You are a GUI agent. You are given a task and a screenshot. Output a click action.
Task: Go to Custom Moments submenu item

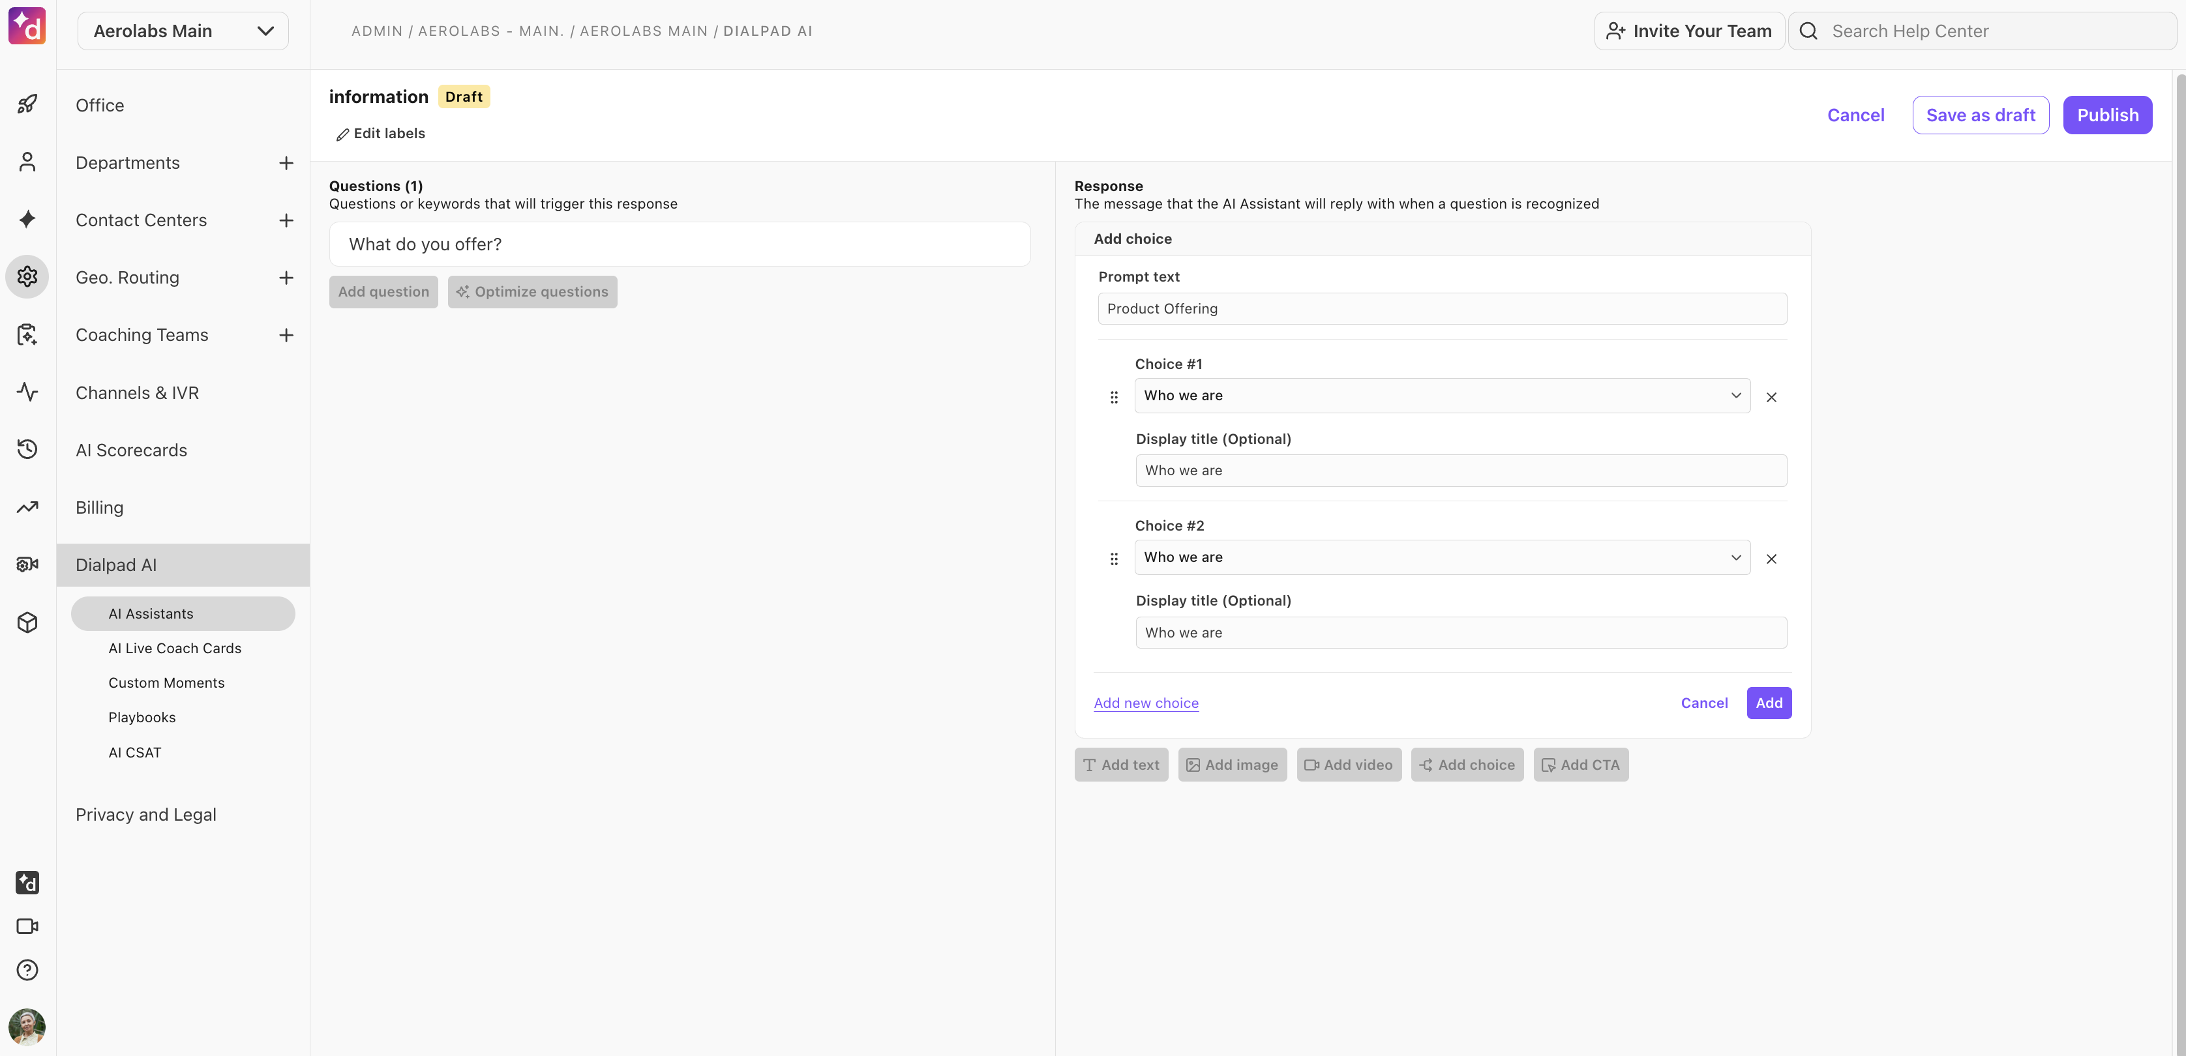pyautogui.click(x=166, y=682)
